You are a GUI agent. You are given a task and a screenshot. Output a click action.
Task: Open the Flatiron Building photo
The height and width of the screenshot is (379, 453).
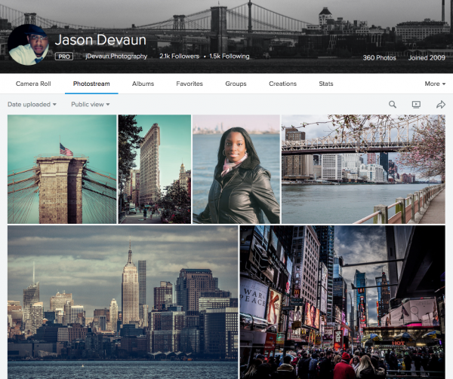point(155,170)
